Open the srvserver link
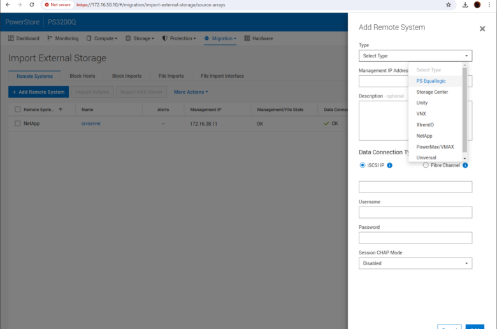The height and width of the screenshot is (329, 497). tap(91, 124)
